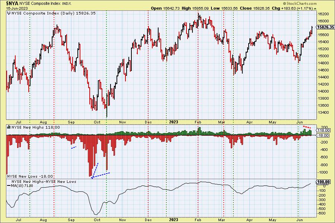This screenshot has width=335, height=223.
Task: Click 'Oct' on the bottom date axis
Action: 97,220
